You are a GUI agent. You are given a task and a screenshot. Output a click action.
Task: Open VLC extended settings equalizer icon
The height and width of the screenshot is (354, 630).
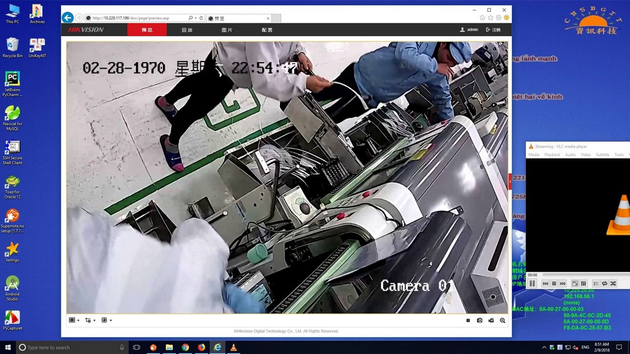click(x=583, y=283)
